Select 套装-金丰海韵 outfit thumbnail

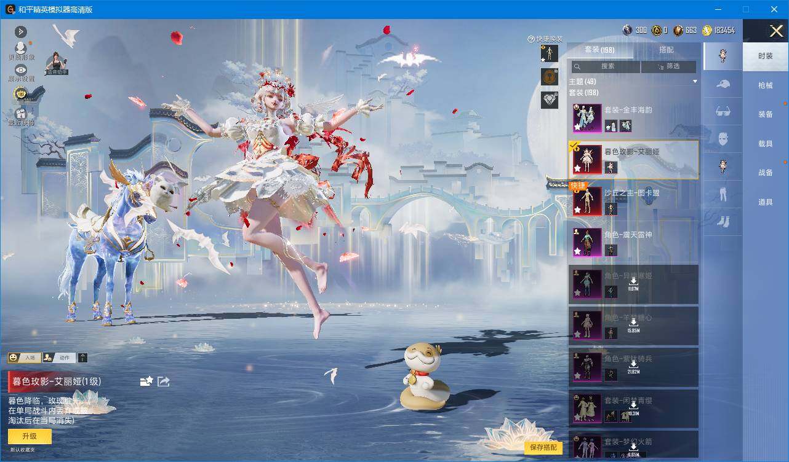(587, 118)
